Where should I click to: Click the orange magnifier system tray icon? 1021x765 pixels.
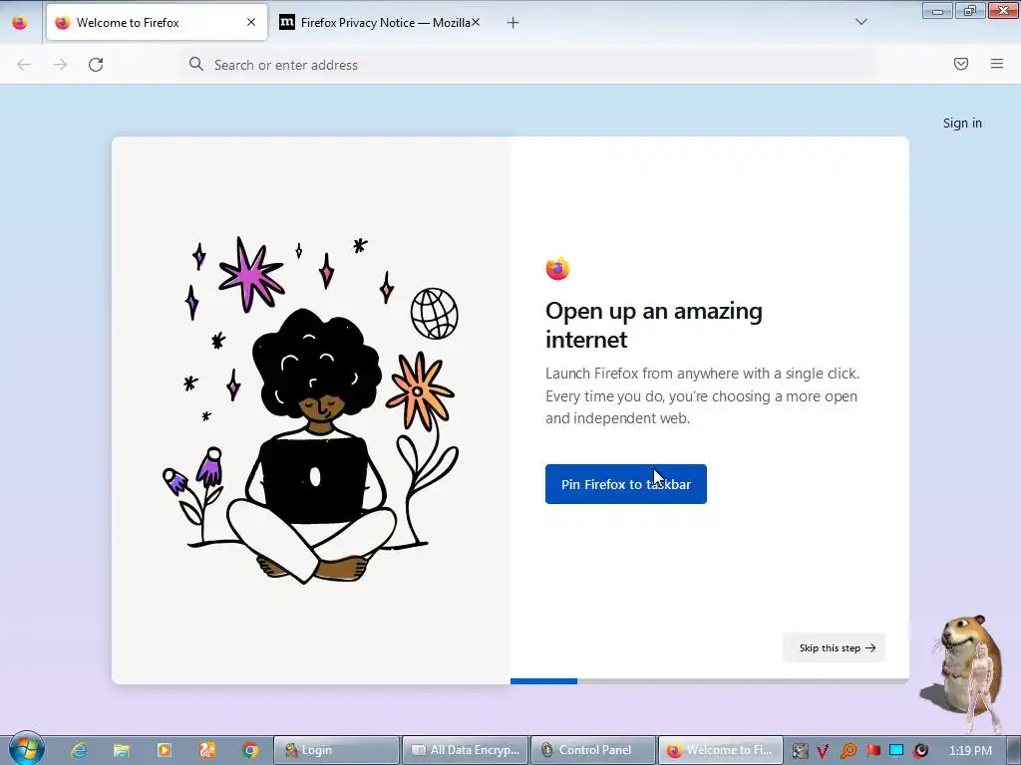(848, 751)
